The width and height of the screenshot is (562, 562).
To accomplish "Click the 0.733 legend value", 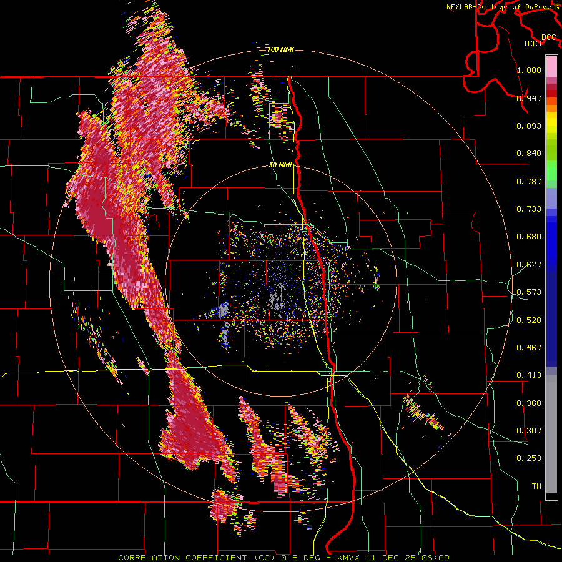I will point(529,209).
